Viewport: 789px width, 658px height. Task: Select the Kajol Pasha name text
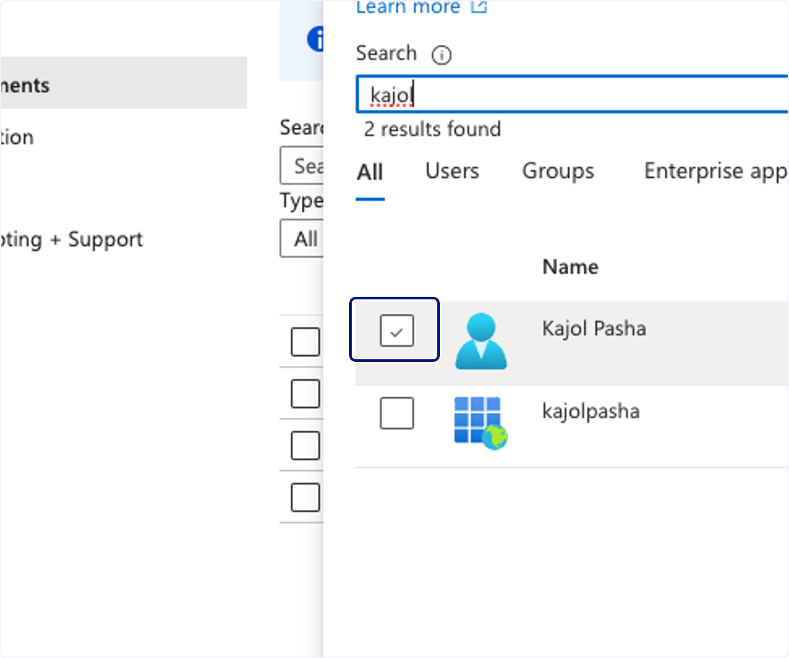click(x=594, y=328)
